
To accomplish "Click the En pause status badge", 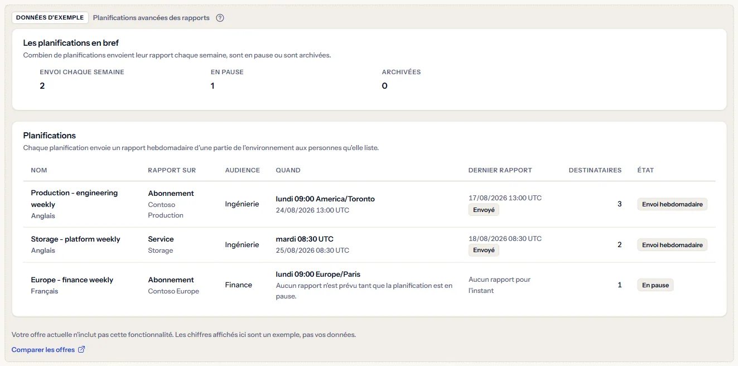I will [x=655, y=285].
